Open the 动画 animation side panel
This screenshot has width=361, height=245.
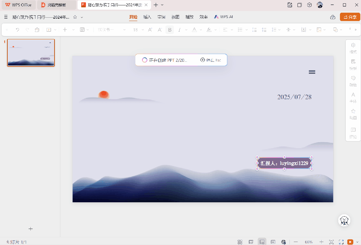point(353,114)
